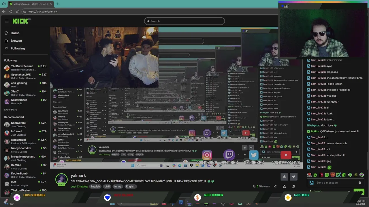The width and height of the screenshot is (369, 207).
Task: Click the main video player
Action: 176,98
